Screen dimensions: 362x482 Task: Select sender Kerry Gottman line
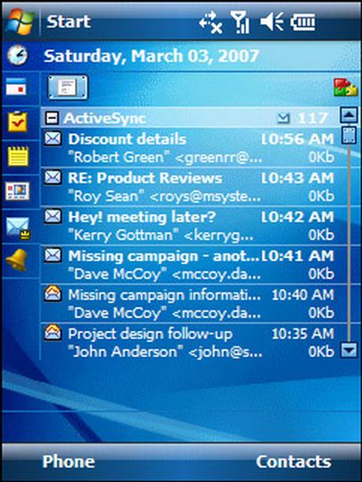[x=160, y=236]
